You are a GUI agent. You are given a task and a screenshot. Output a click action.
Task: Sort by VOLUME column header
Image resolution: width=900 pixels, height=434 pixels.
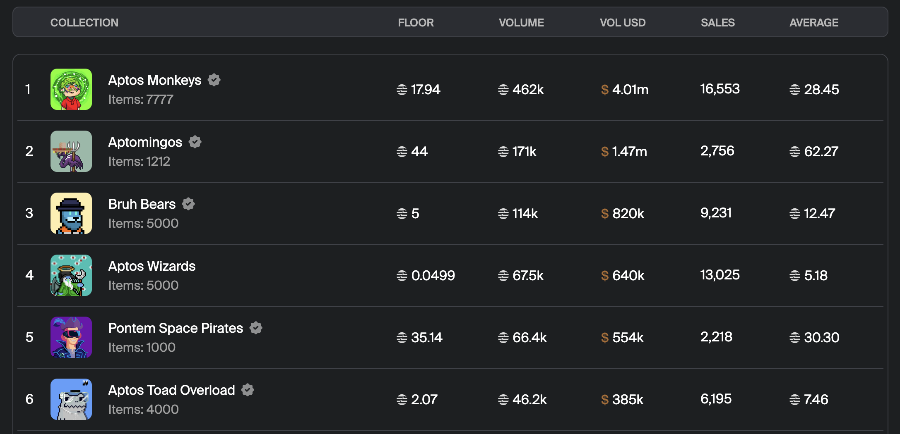(522, 23)
